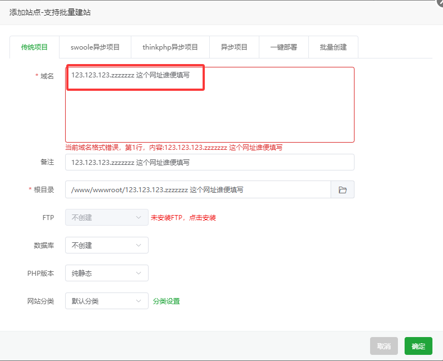Open the 分类设置 link
Screen dimensions: 443x361
pos(166,301)
